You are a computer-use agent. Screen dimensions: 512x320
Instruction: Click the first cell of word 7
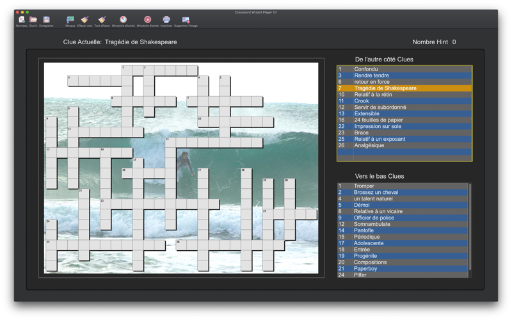point(192,102)
